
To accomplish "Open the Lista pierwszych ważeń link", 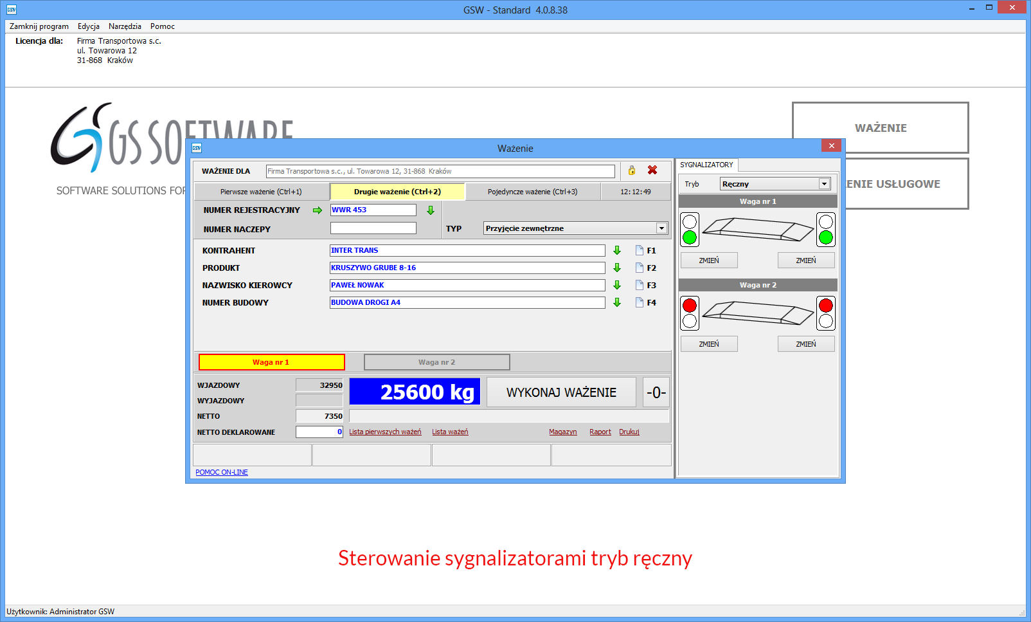I will point(385,432).
